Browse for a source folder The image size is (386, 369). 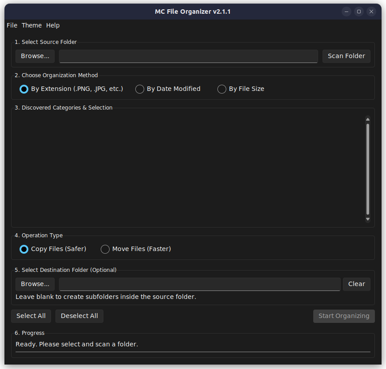(35, 56)
